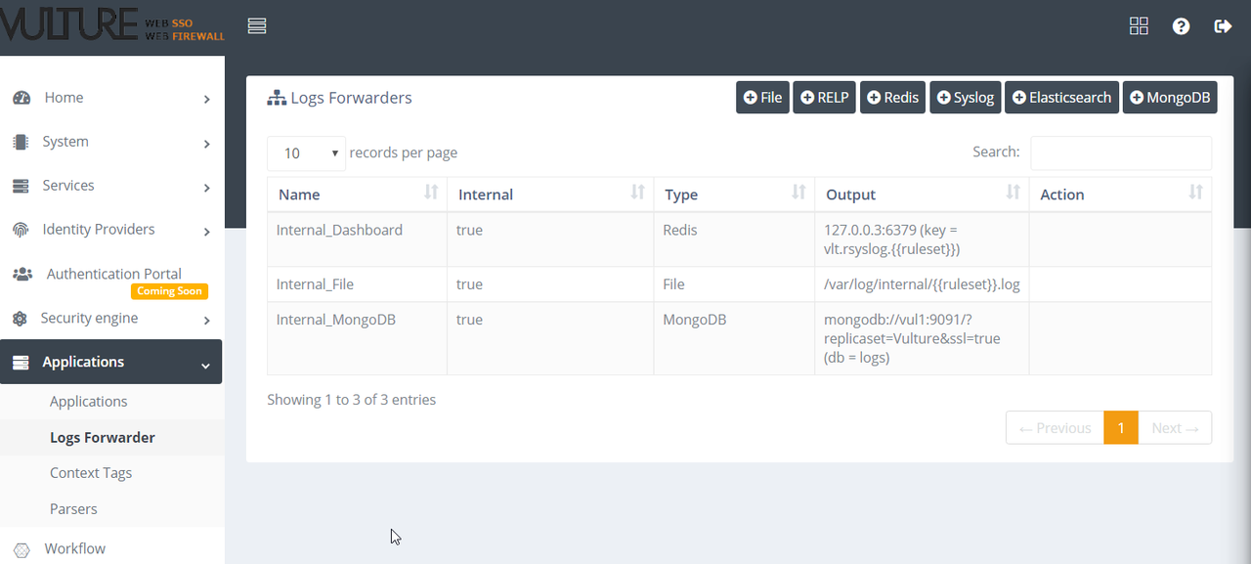Click the logout arrow icon

click(x=1223, y=26)
